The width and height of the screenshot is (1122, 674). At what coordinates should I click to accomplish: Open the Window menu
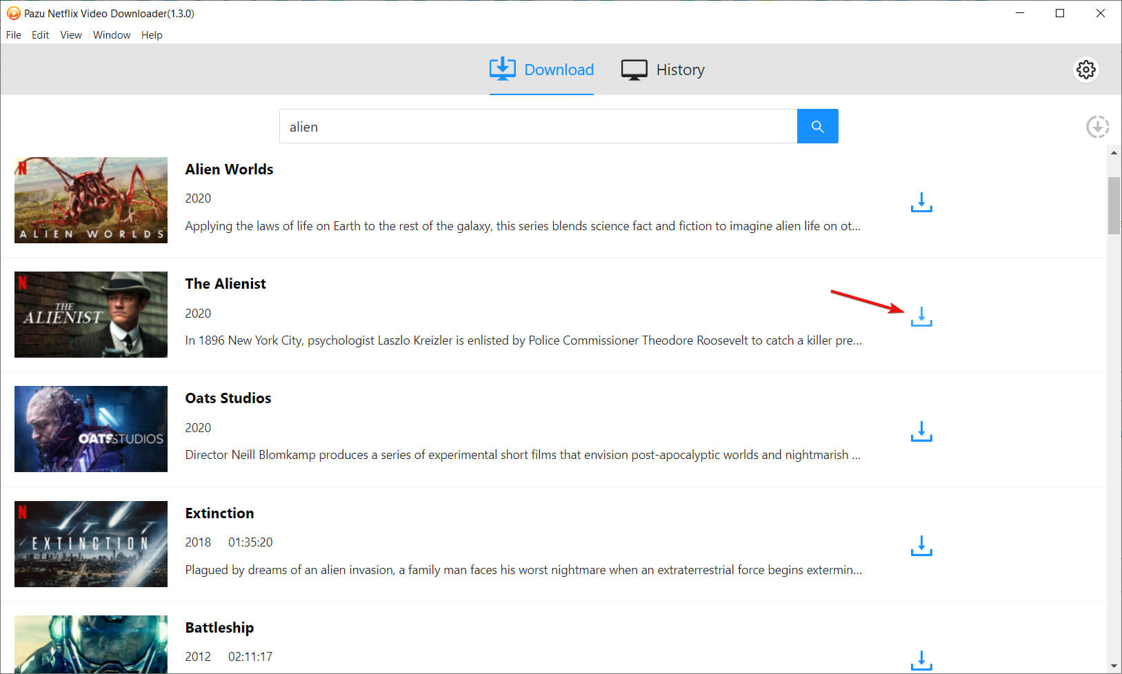click(112, 35)
